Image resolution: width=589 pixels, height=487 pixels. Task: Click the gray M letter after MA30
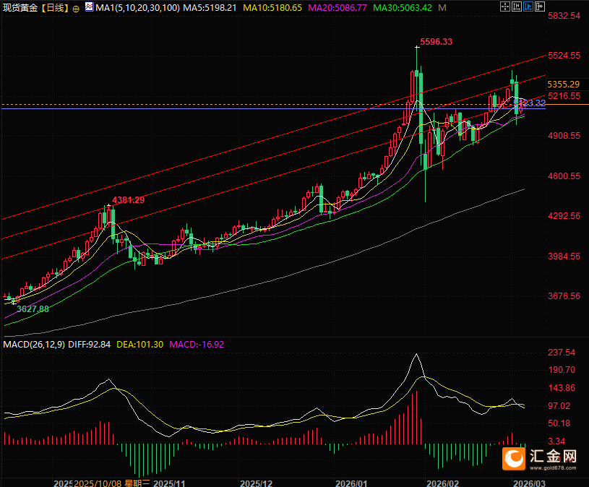tap(442, 7)
